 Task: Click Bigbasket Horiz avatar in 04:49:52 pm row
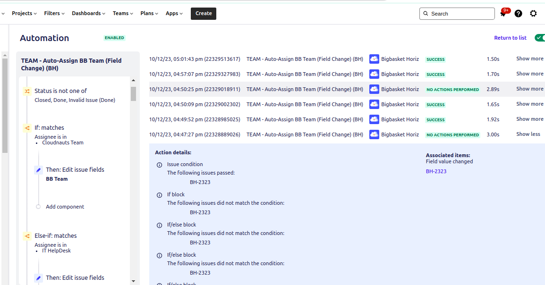tap(374, 119)
